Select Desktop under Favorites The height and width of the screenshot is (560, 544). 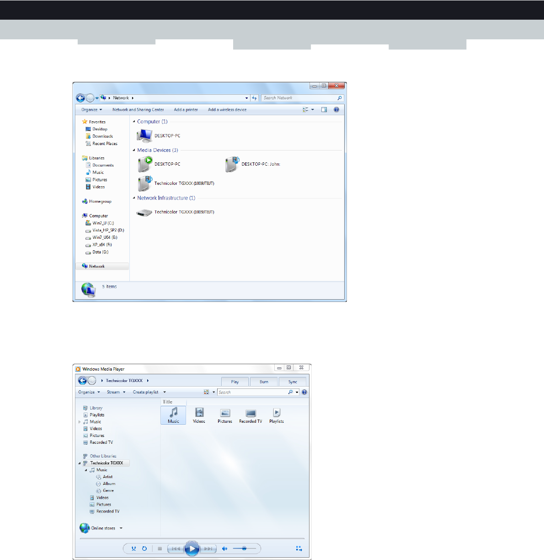pos(96,129)
